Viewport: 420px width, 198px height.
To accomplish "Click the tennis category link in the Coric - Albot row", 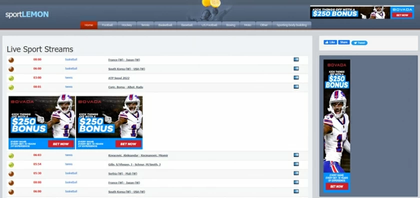I will pos(69,87).
